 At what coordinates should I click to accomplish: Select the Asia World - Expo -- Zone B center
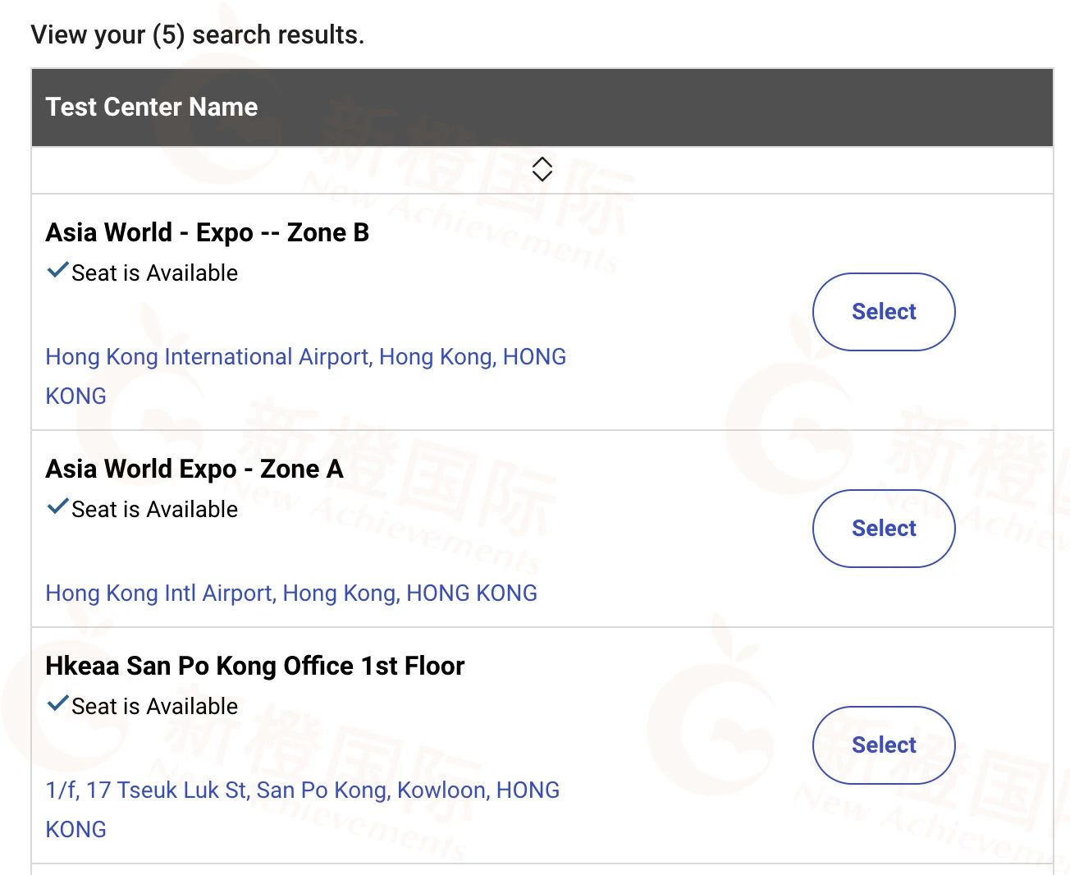pos(884,312)
